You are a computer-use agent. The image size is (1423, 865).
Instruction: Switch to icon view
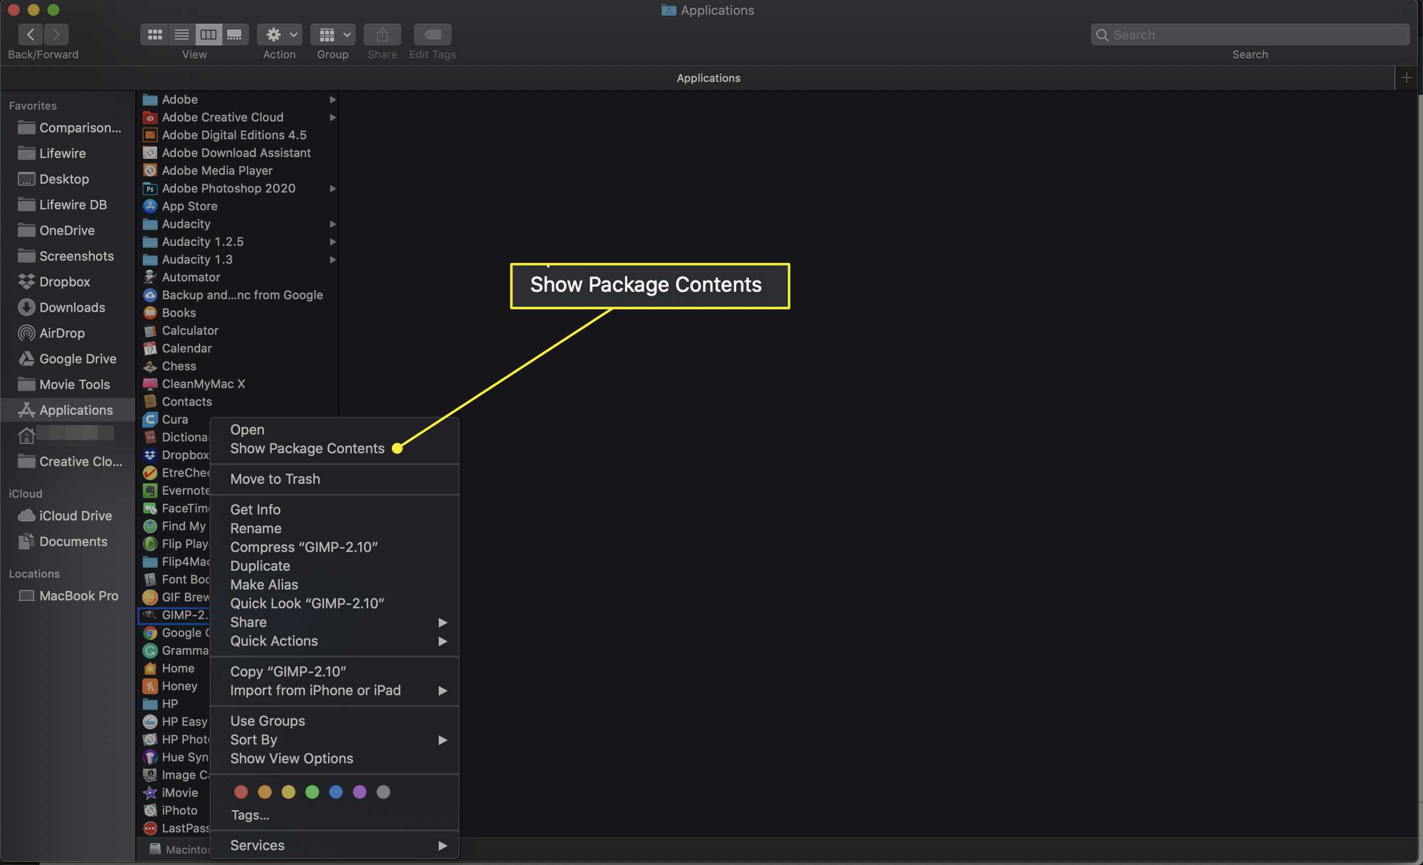pos(154,35)
